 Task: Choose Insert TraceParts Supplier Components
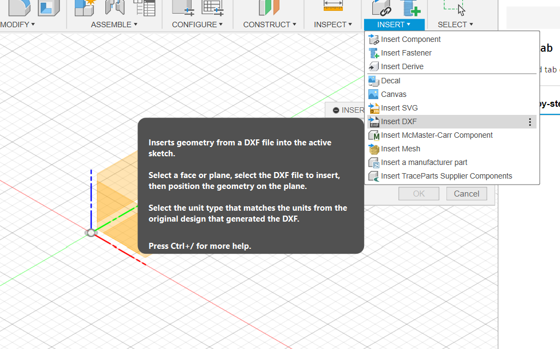tap(452, 176)
